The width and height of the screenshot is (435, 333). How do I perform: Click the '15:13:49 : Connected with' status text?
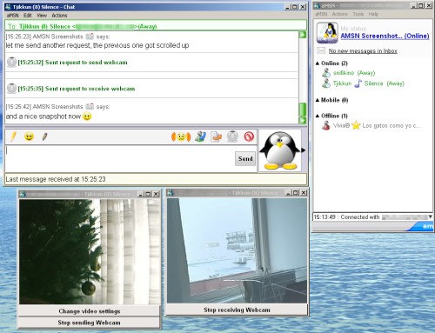[x=346, y=217]
